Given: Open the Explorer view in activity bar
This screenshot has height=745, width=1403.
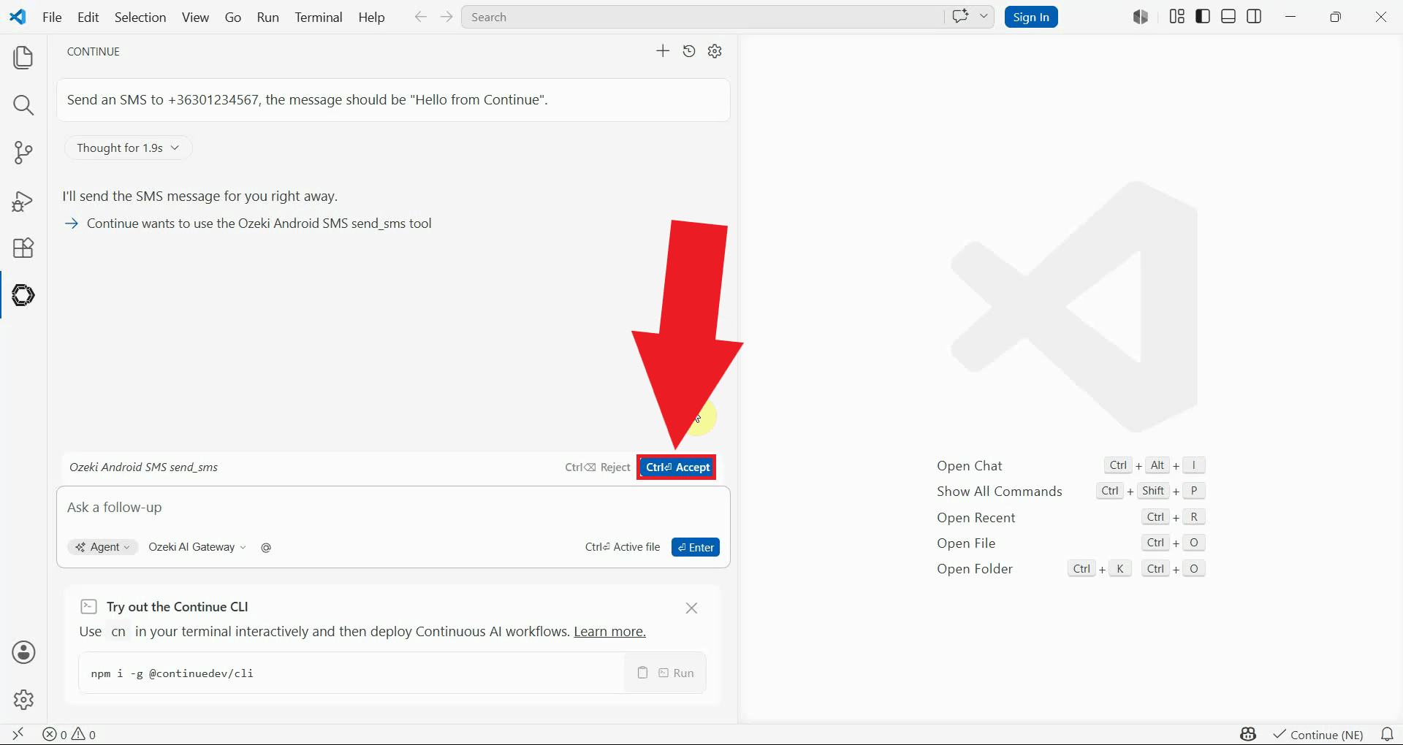Looking at the screenshot, I should 23,58.
